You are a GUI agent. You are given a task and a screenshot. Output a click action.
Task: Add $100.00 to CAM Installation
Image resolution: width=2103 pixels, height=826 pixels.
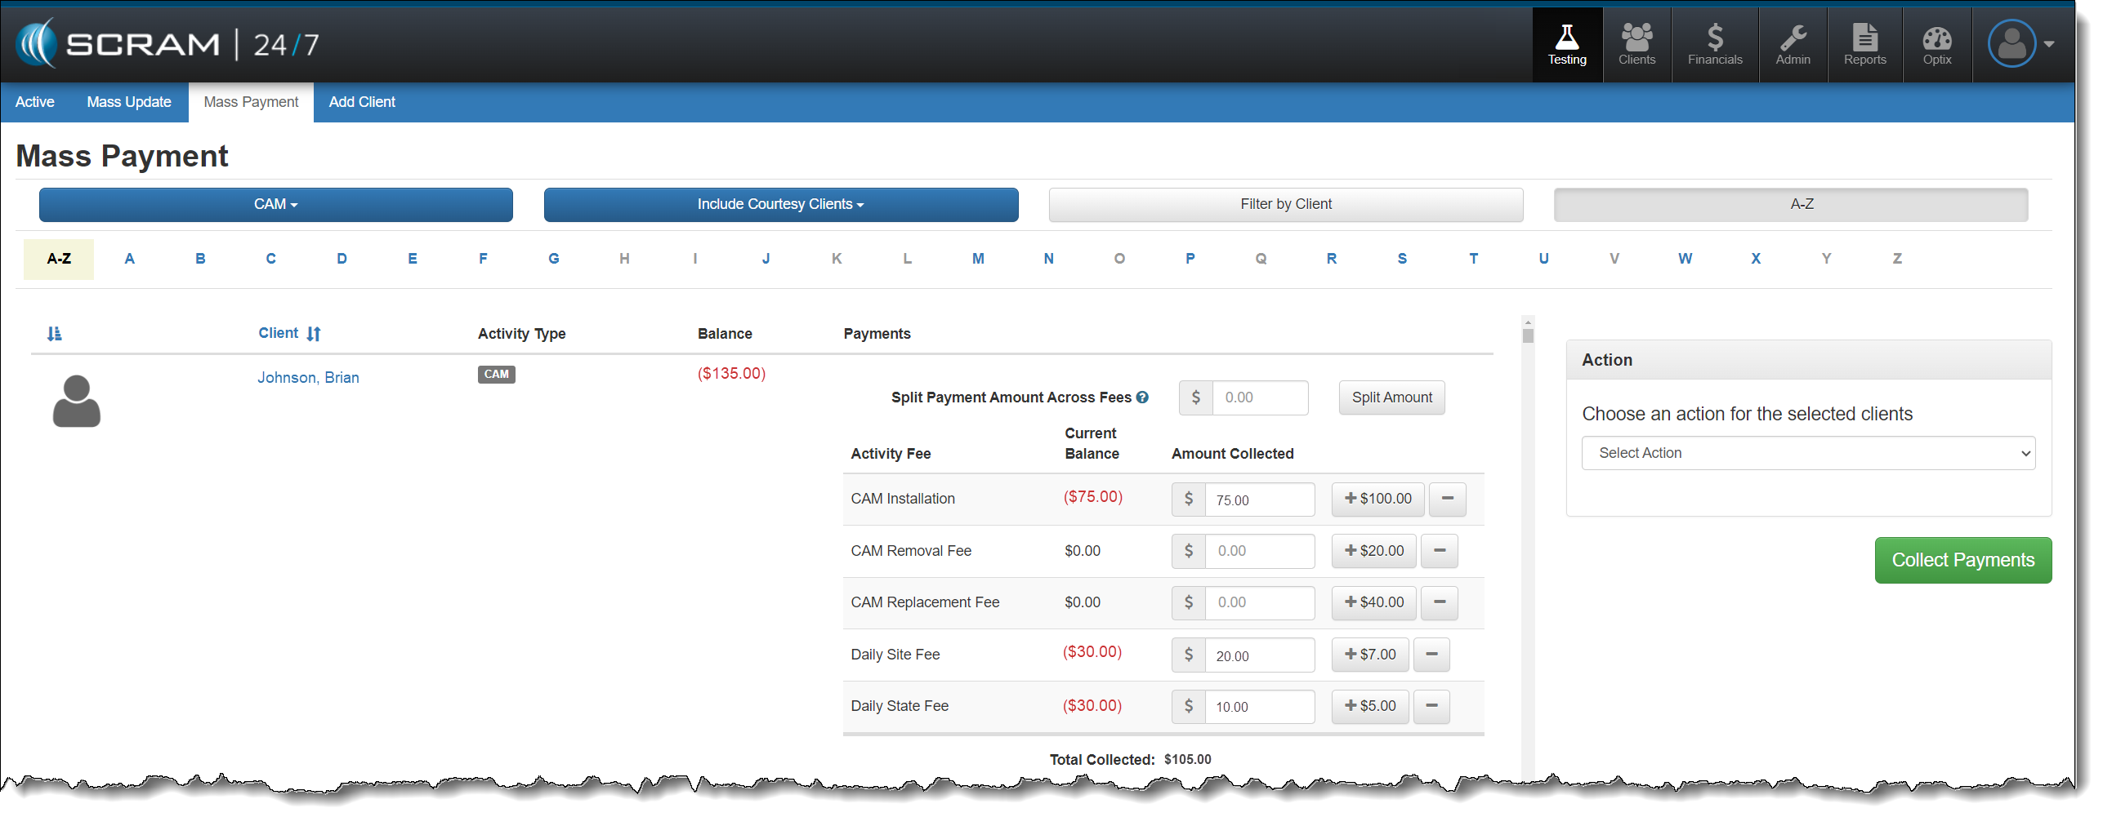point(1377,499)
